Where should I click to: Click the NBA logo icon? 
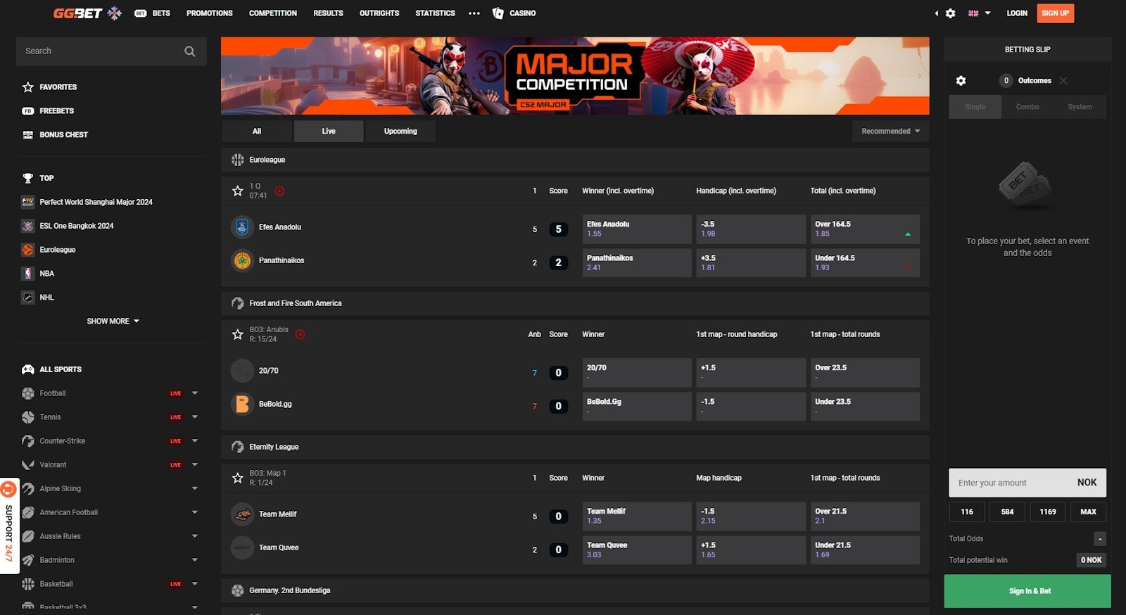click(x=28, y=274)
